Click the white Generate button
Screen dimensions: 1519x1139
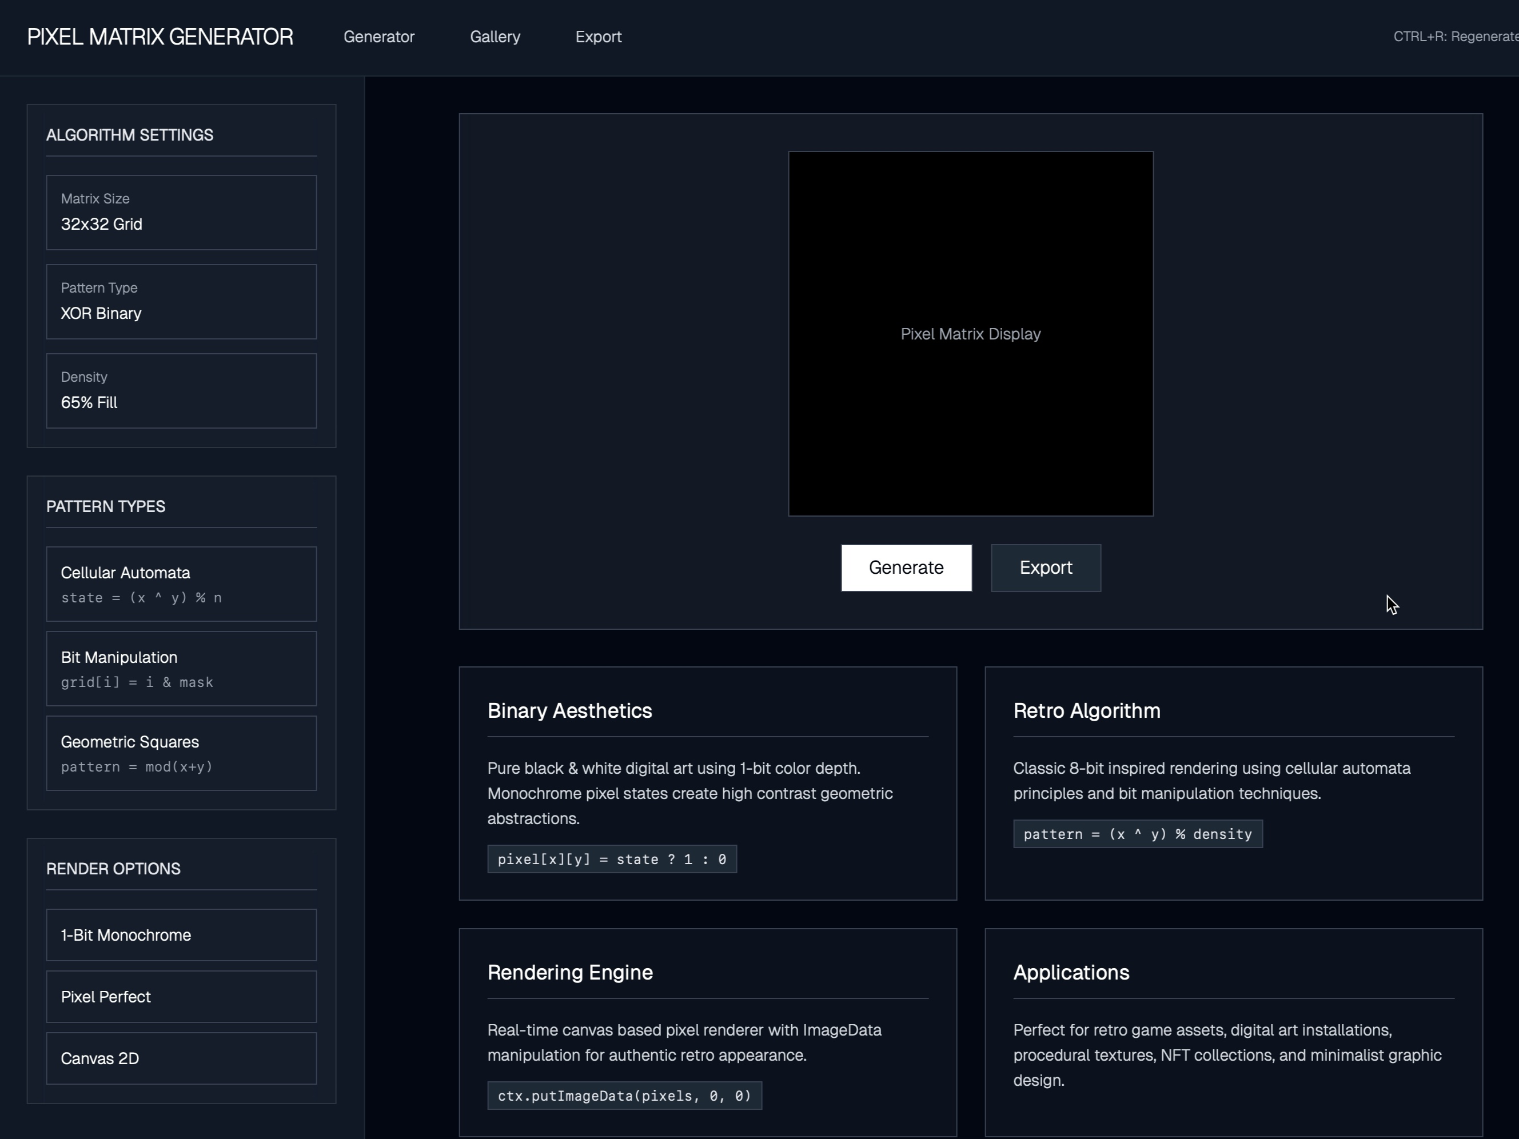pyautogui.click(x=907, y=567)
